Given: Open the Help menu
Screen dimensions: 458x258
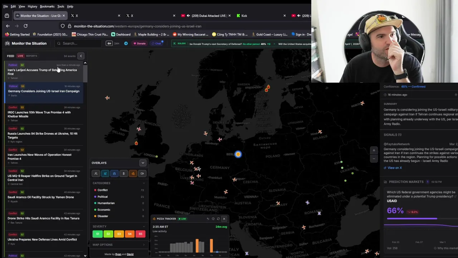Looking at the screenshot, I should pos(70,6).
